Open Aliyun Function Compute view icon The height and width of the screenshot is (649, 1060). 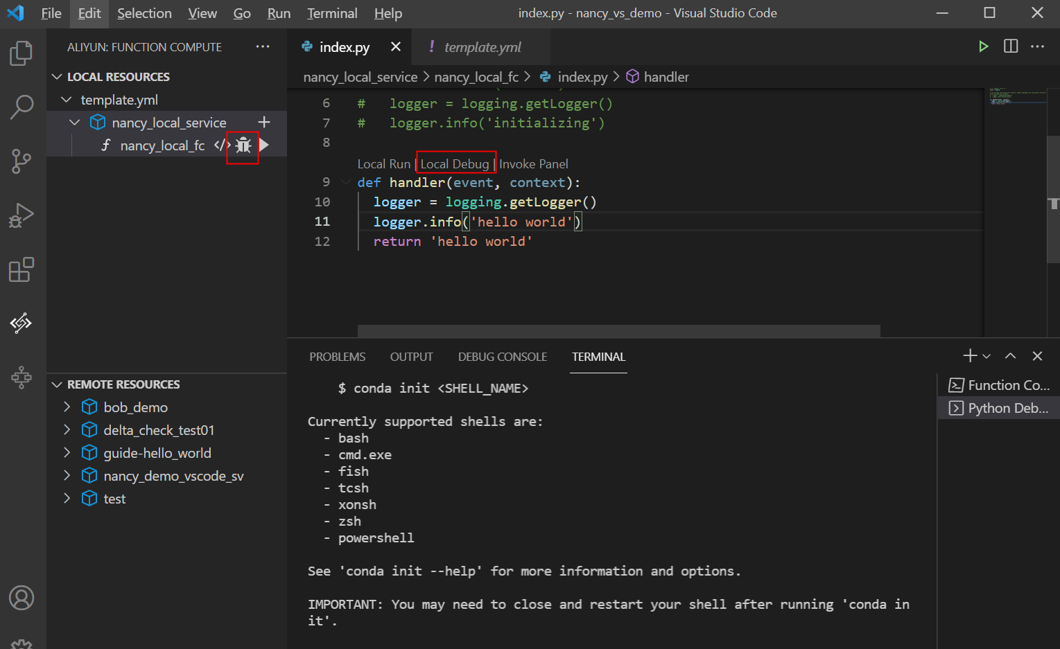(x=21, y=323)
